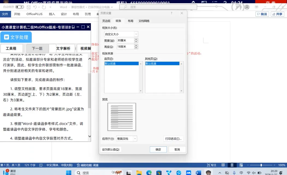Open the 布局 ribbon tab

(x=76, y=14)
